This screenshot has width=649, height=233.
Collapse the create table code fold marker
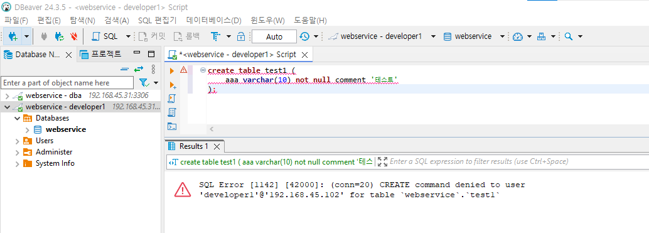point(203,70)
